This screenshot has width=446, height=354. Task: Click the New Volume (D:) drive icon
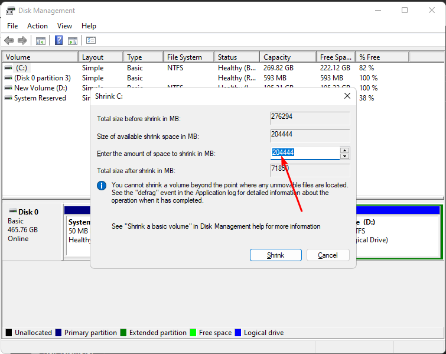(x=8, y=88)
